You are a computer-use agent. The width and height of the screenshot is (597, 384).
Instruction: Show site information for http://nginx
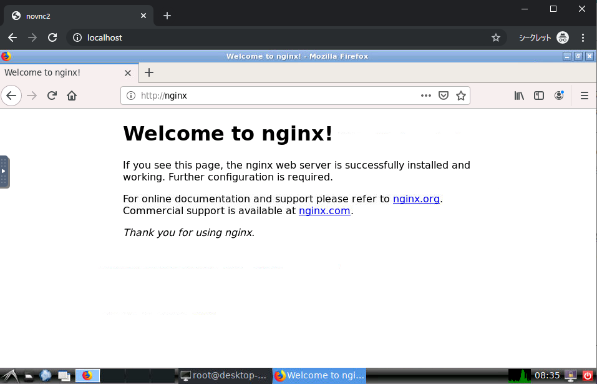[130, 96]
